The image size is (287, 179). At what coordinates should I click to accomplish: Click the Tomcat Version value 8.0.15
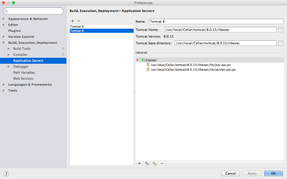tap(168, 36)
